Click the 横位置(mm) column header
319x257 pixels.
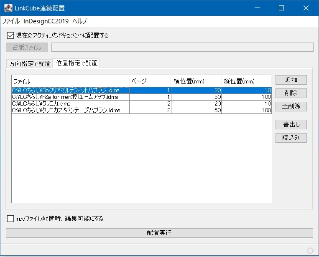tap(196, 81)
